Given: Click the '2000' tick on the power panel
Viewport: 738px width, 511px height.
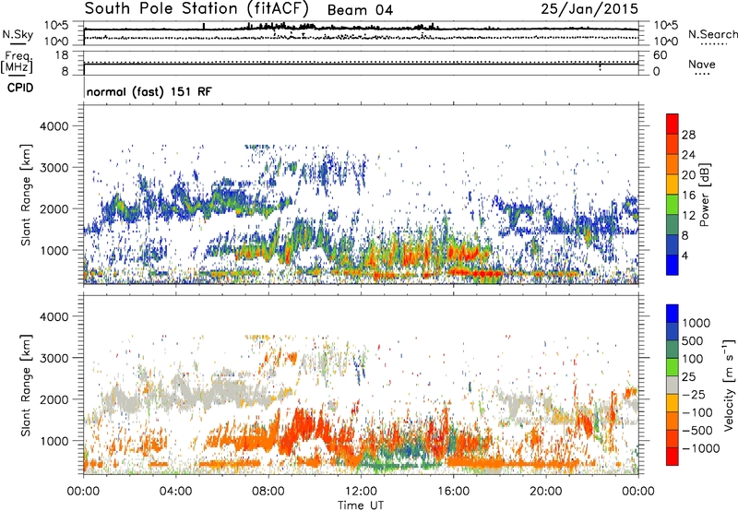Looking at the screenshot, I should (x=54, y=209).
